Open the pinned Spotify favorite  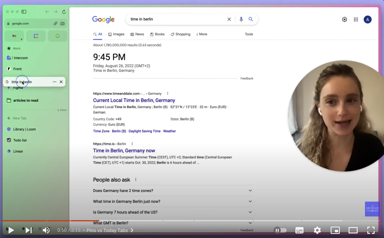point(57,36)
